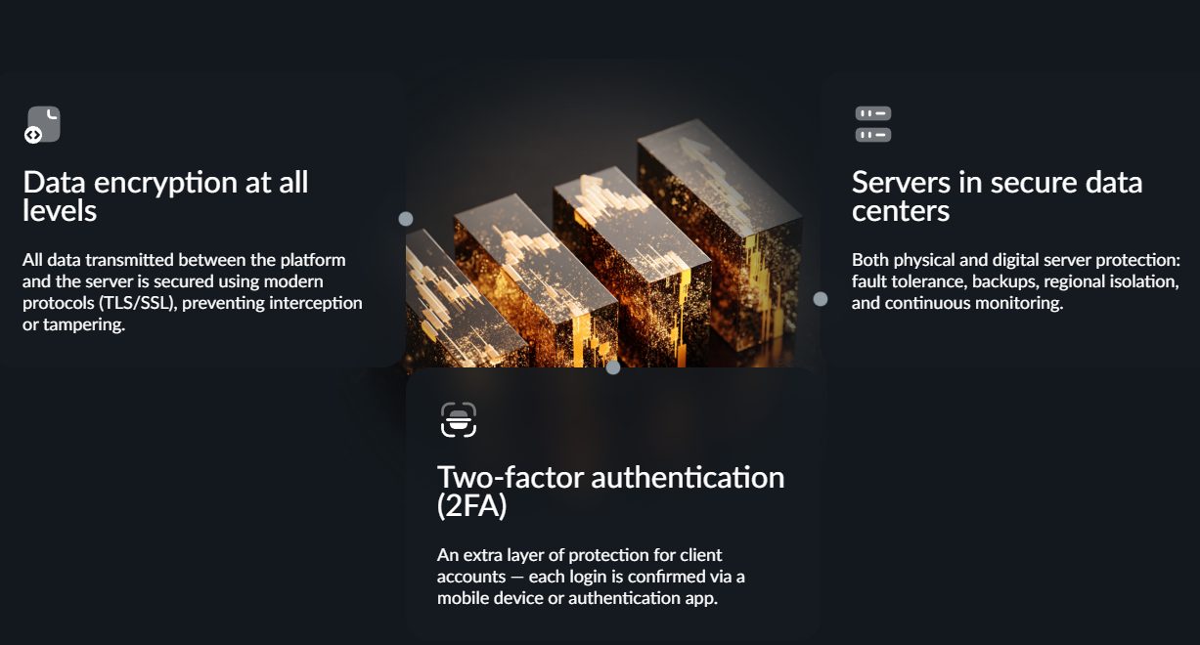The height and width of the screenshot is (645, 1200).
Task: Open the 'Data encryption at all levels' heading
Action: [x=165, y=195]
